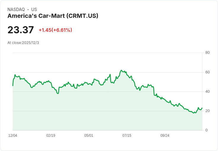218x151 pixels.
Task: Click the chart line's rightmost end point
Action: 202,108
